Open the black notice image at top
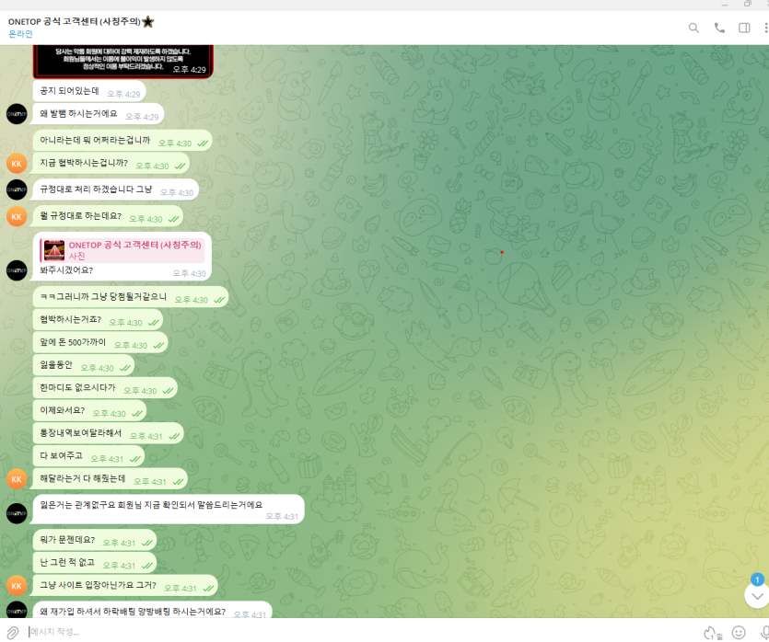Image resolution: width=769 pixels, height=642 pixels. 123,62
